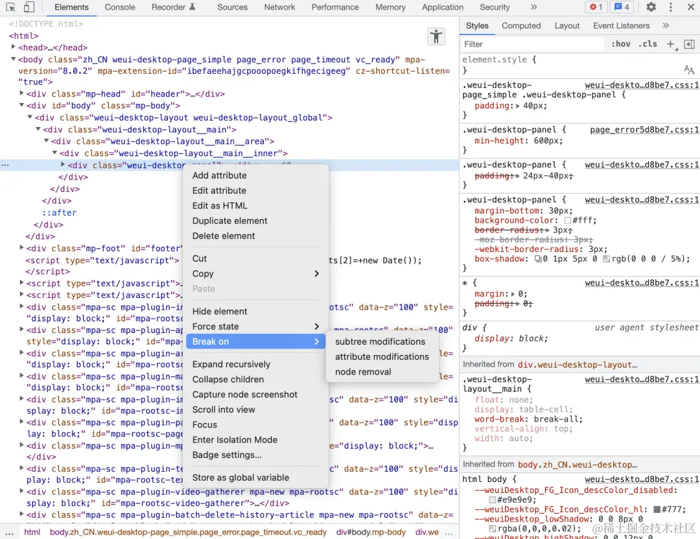
Task: Toggle :hov element state panel
Action: coord(620,43)
